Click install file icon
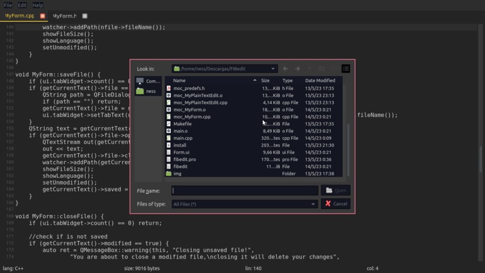 click(168, 145)
